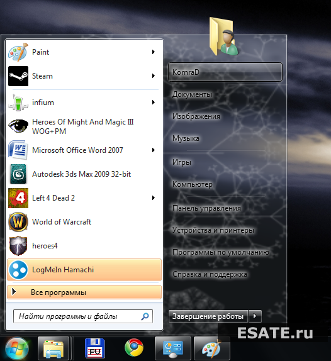Open Документы

click(x=192, y=94)
